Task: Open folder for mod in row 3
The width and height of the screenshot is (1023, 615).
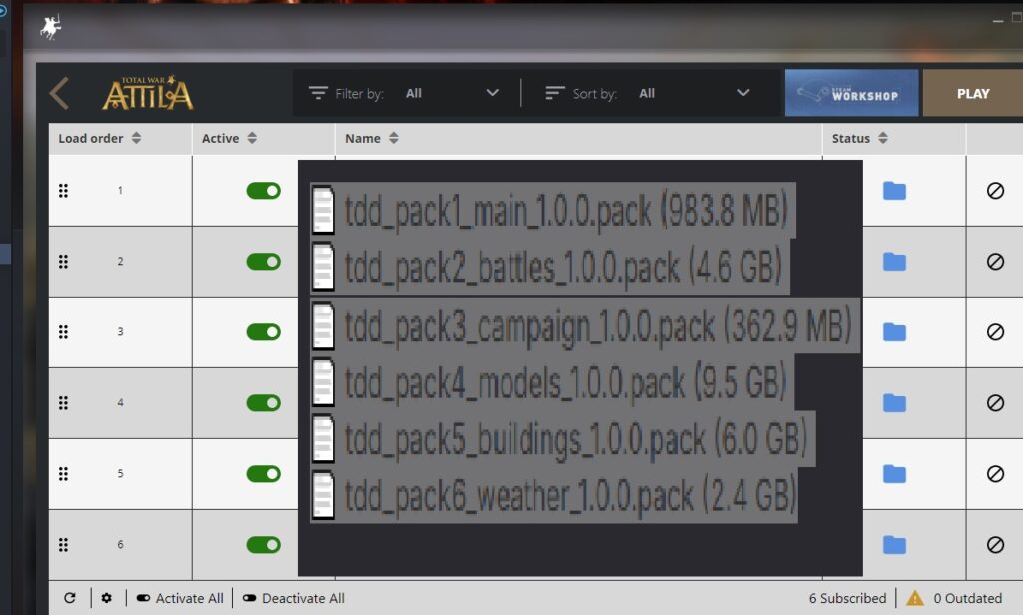Action: point(894,331)
